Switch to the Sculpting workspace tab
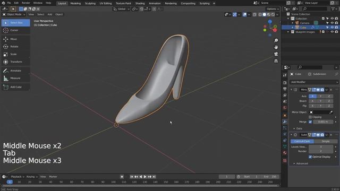Image resolution: width=340 pixels, height=191 pixels. click(x=90, y=4)
